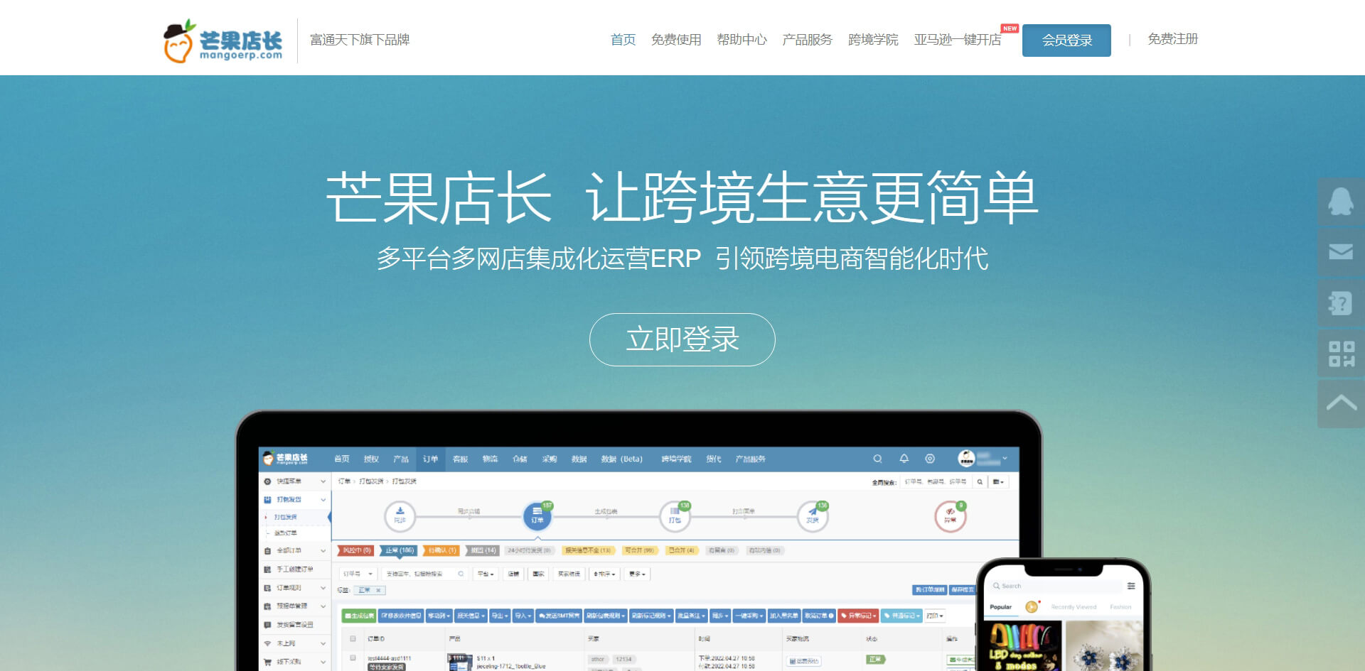Click the red 风控中 (0) tag in mockup

[356, 550]
